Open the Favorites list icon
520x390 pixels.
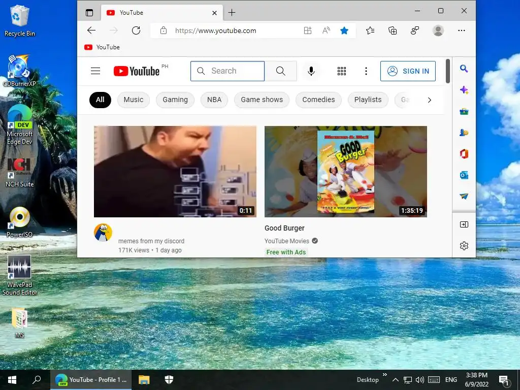point(370,30)
